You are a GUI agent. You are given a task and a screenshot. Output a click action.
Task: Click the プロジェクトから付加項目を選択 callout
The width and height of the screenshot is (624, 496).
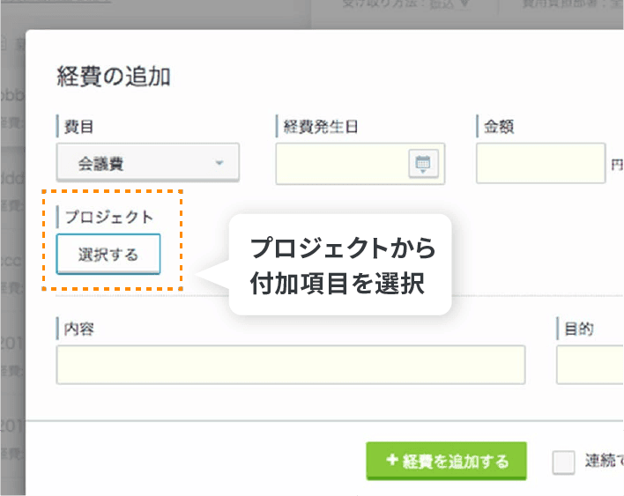(x=340, y=265)
